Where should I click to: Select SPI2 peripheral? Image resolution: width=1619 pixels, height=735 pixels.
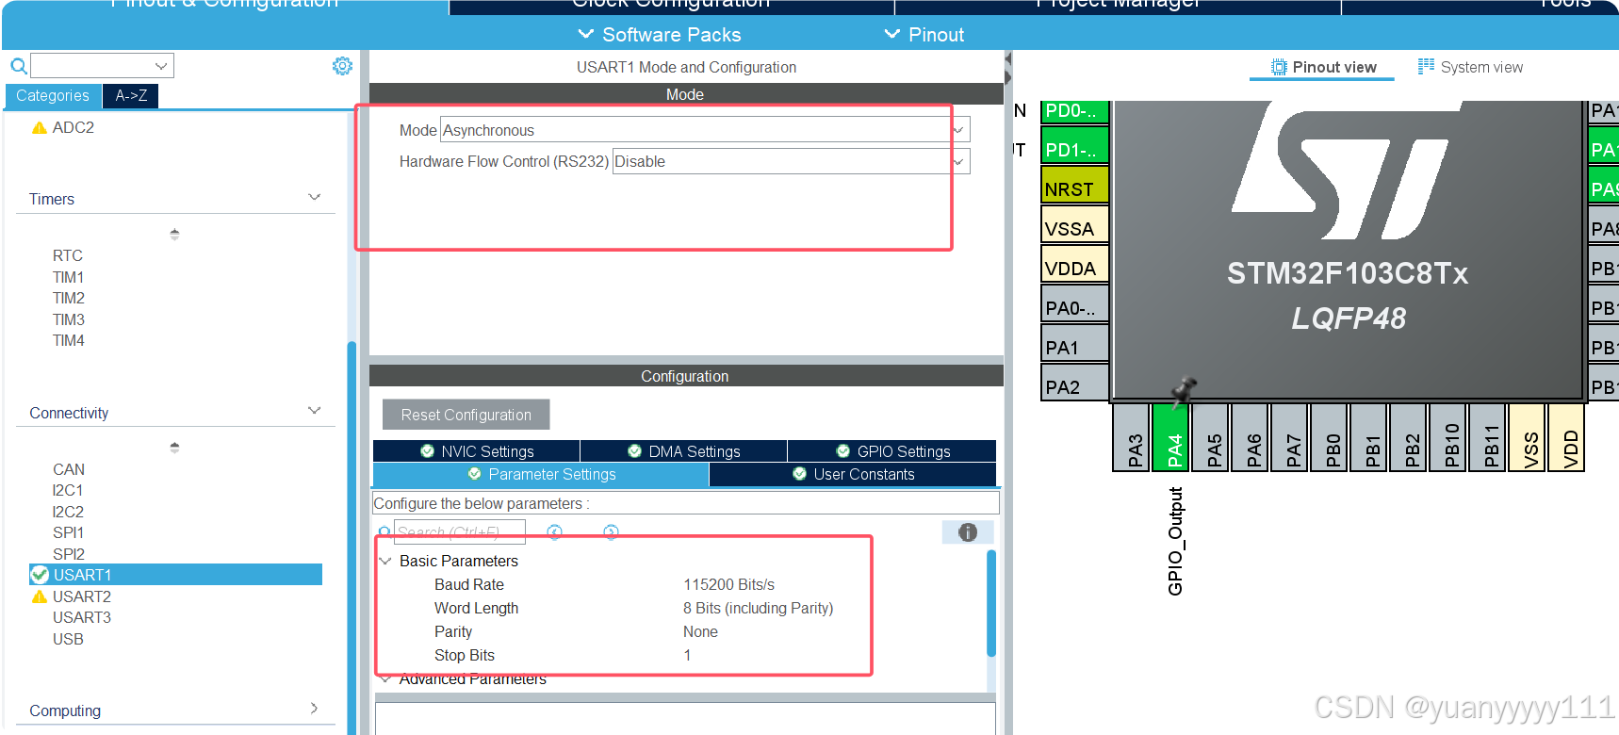(x=69, y=554)
